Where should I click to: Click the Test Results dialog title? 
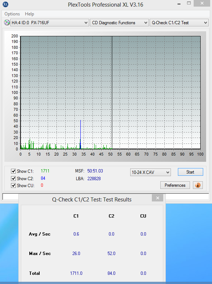92,199
